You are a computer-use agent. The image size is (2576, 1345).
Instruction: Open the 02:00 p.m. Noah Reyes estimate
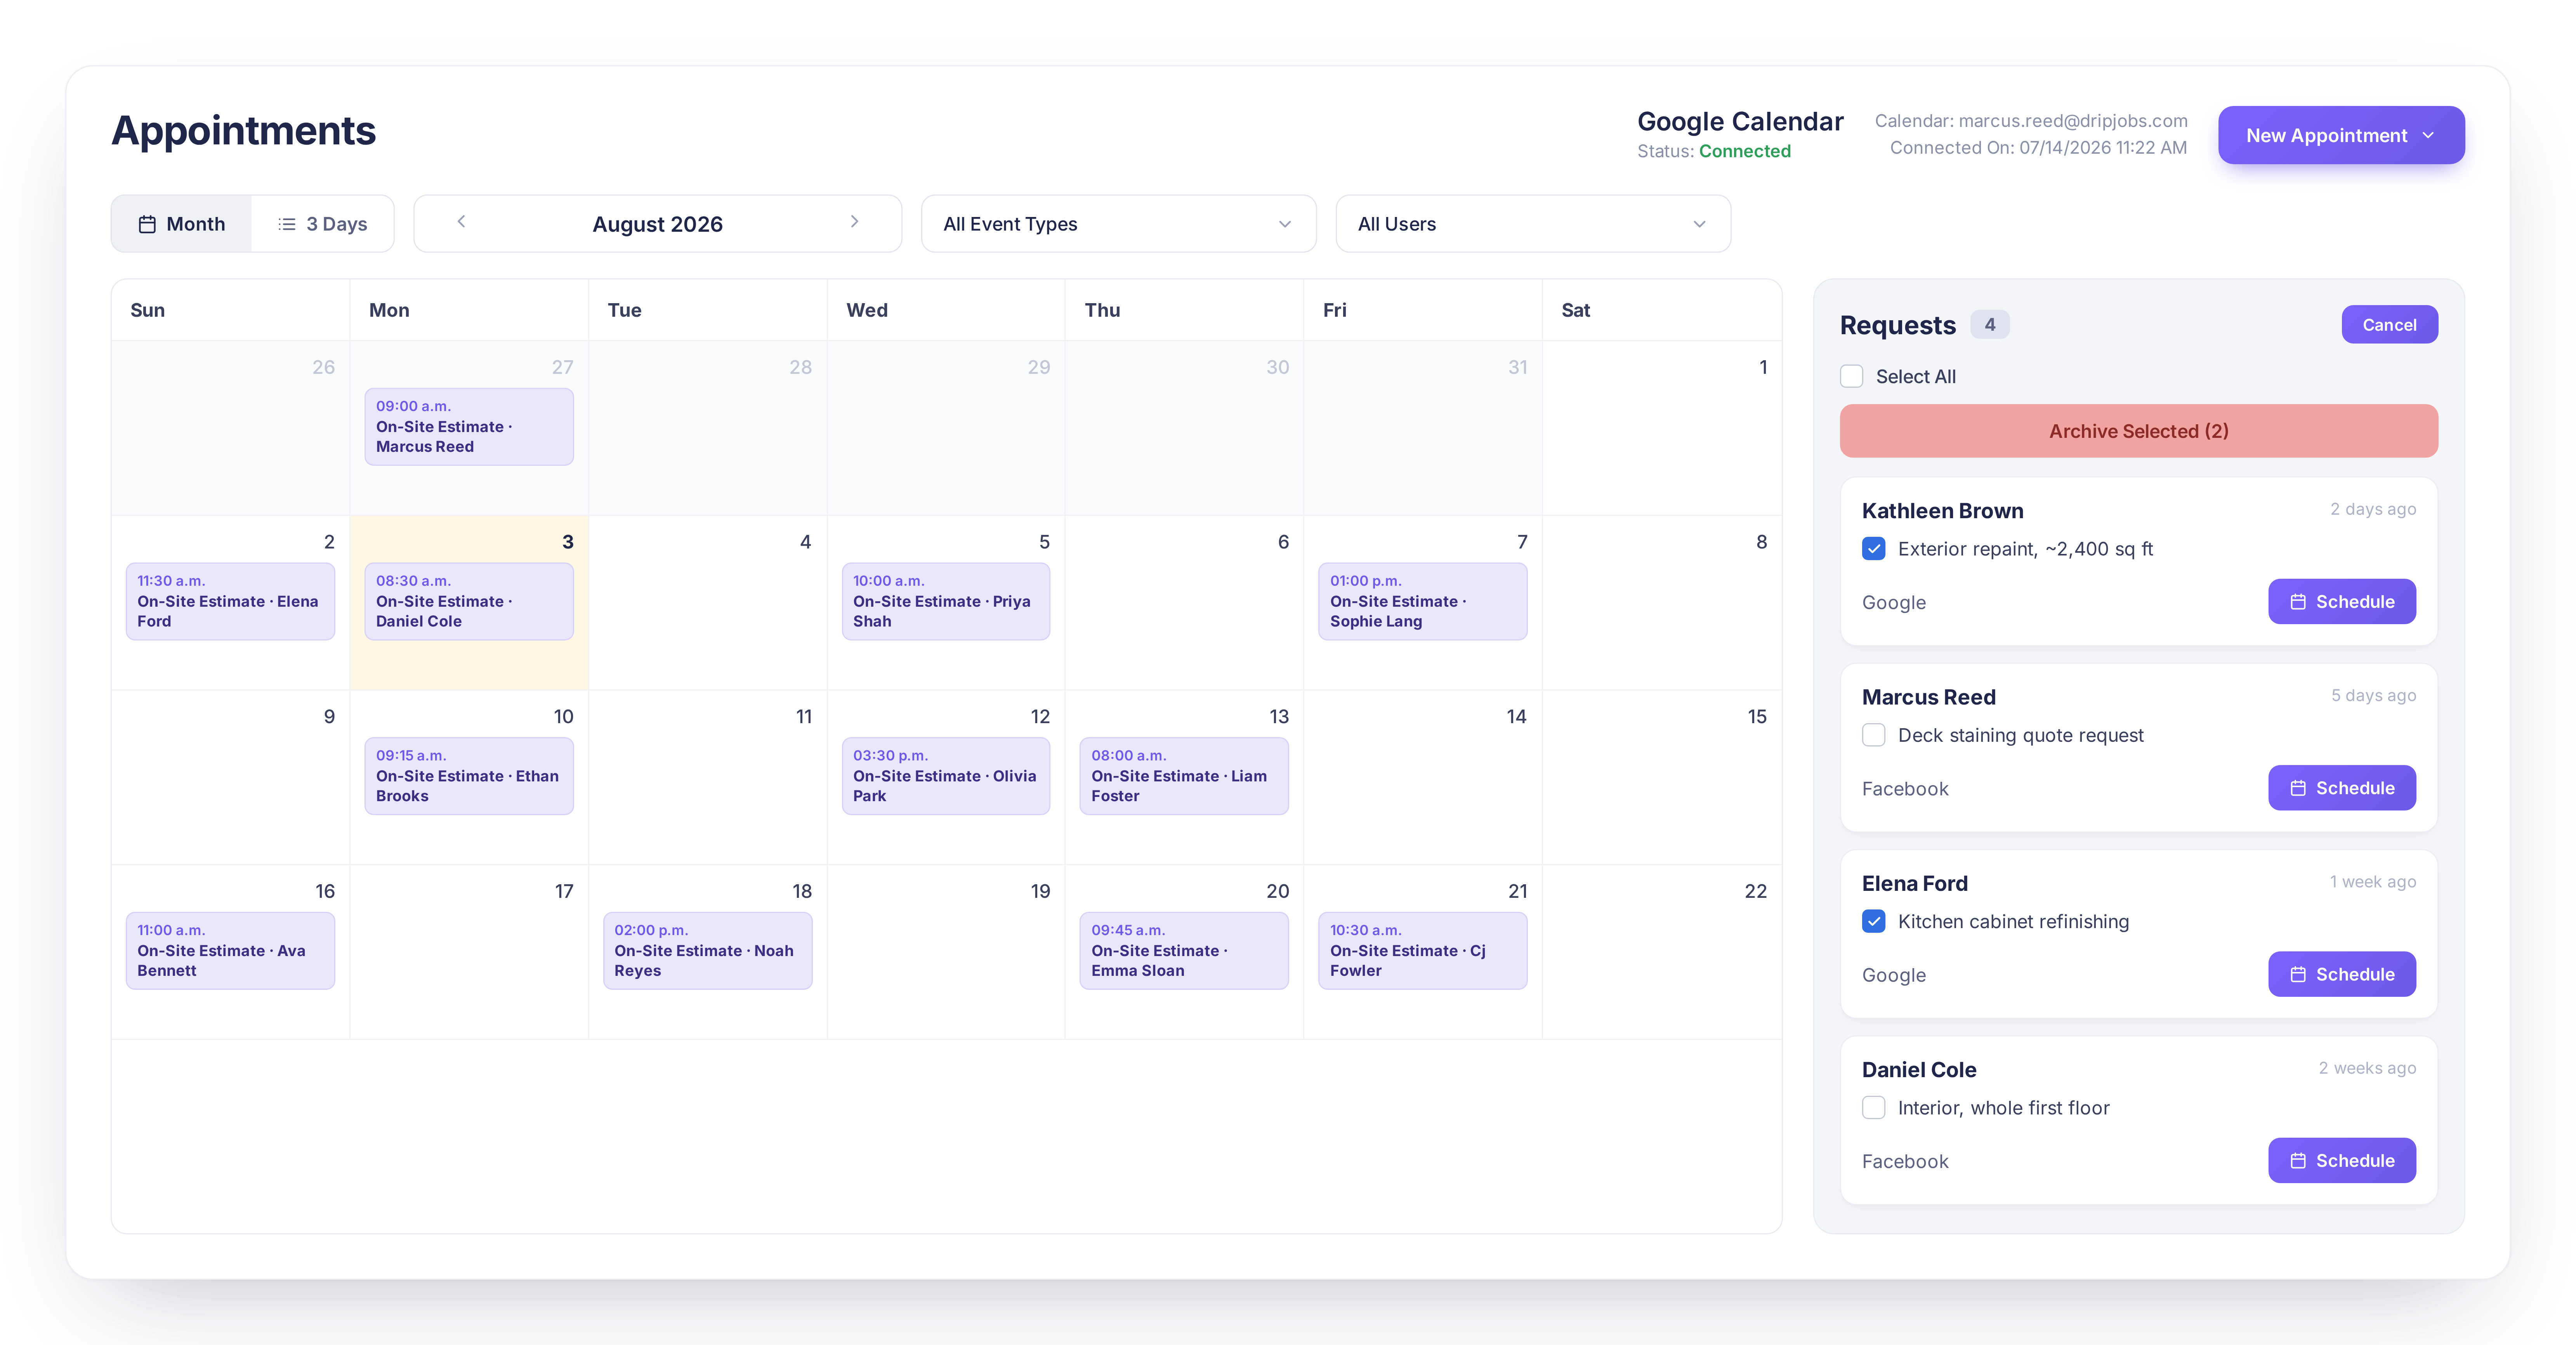click(x=708, y=951)
